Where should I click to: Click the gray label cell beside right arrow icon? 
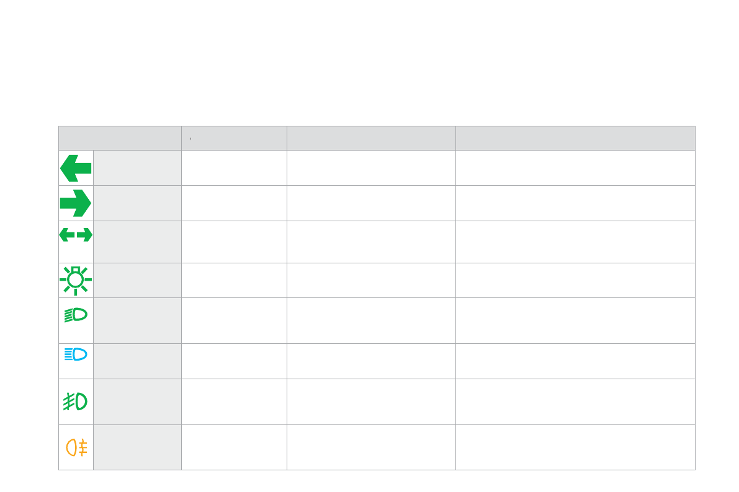(137, 203)
